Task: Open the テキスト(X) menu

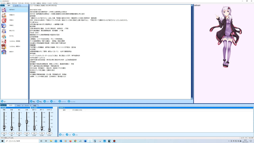Action: (14, 3)
